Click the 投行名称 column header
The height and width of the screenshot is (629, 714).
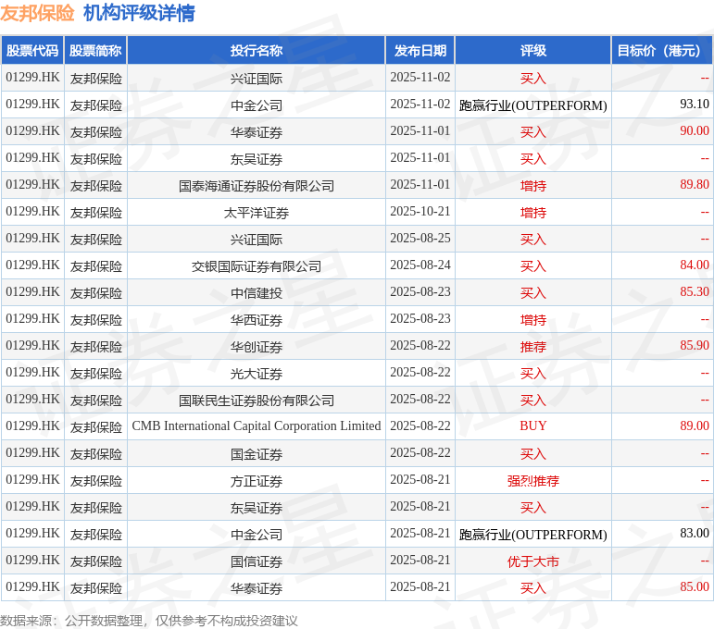click(257, 51)
